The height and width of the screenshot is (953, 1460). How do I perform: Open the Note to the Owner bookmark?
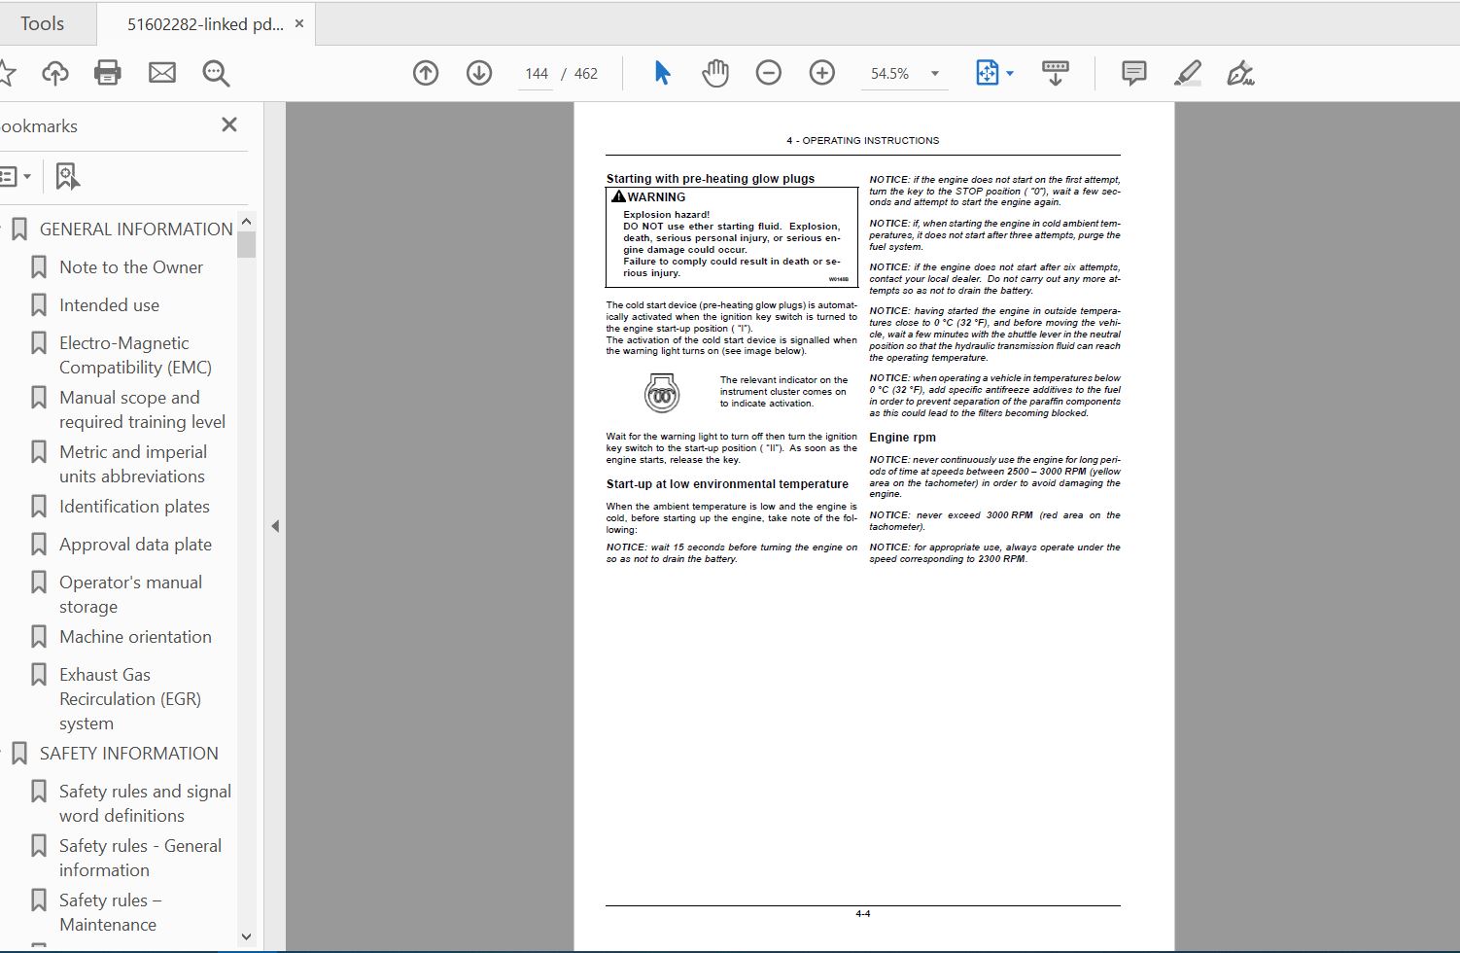coord(131,267)
